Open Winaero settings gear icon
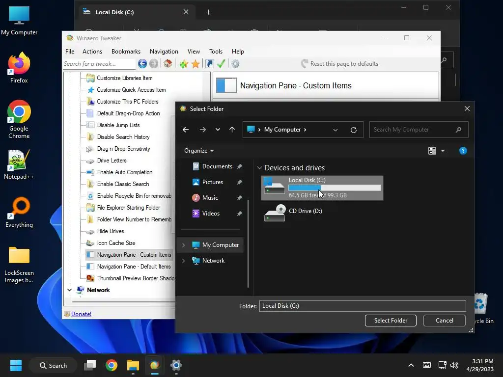 235,64
